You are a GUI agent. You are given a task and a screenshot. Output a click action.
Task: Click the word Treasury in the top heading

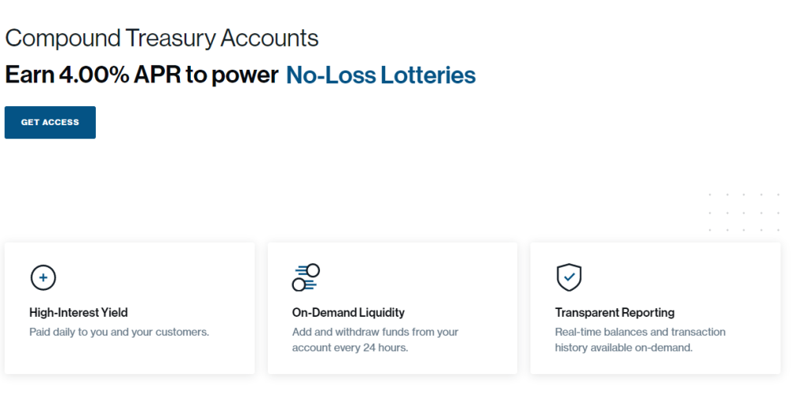(x=171, y=39)
